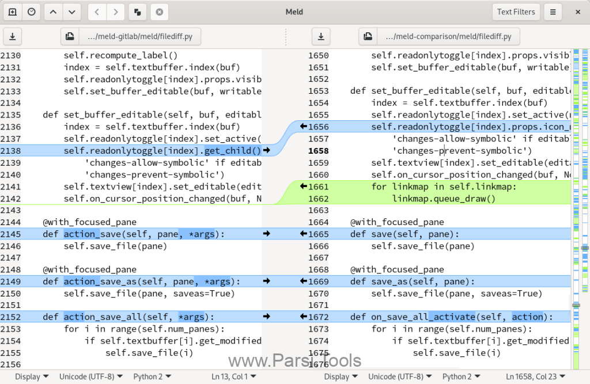The image size is (590, 384).
Task: Push line 1672 on_save_all_activate change left
Action: click(304, 316)
